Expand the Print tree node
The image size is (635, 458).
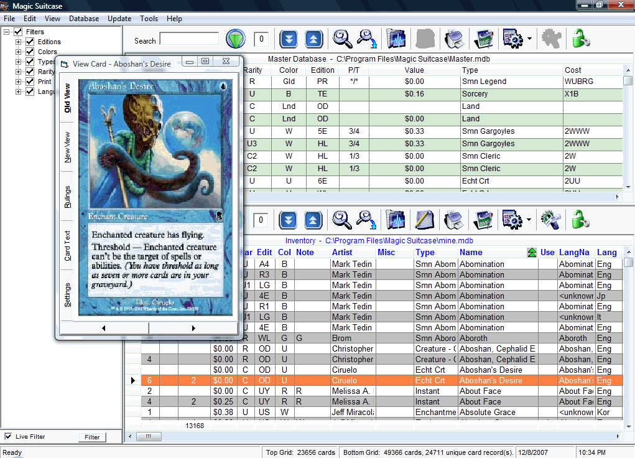click(18, 82)
